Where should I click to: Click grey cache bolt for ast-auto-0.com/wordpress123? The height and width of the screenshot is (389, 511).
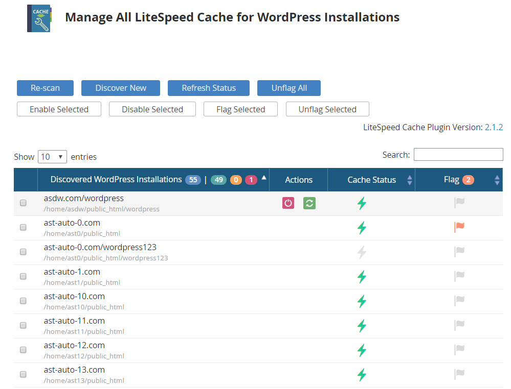(362, 252)
